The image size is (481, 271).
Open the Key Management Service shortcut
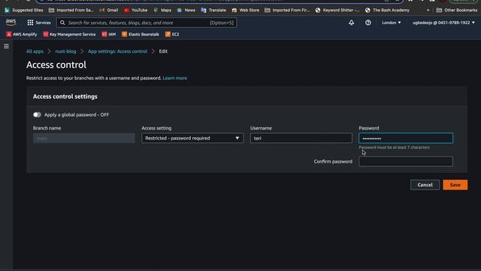(x=69, y=35)
